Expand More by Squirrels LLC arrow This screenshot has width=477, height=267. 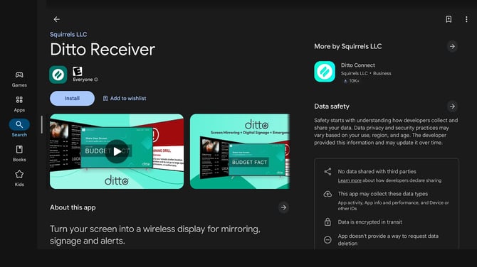tap(452, 46)
